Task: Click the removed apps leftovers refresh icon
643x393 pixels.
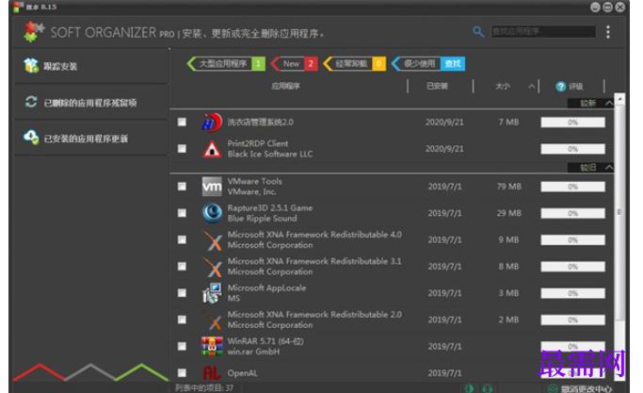Action: 31,102
